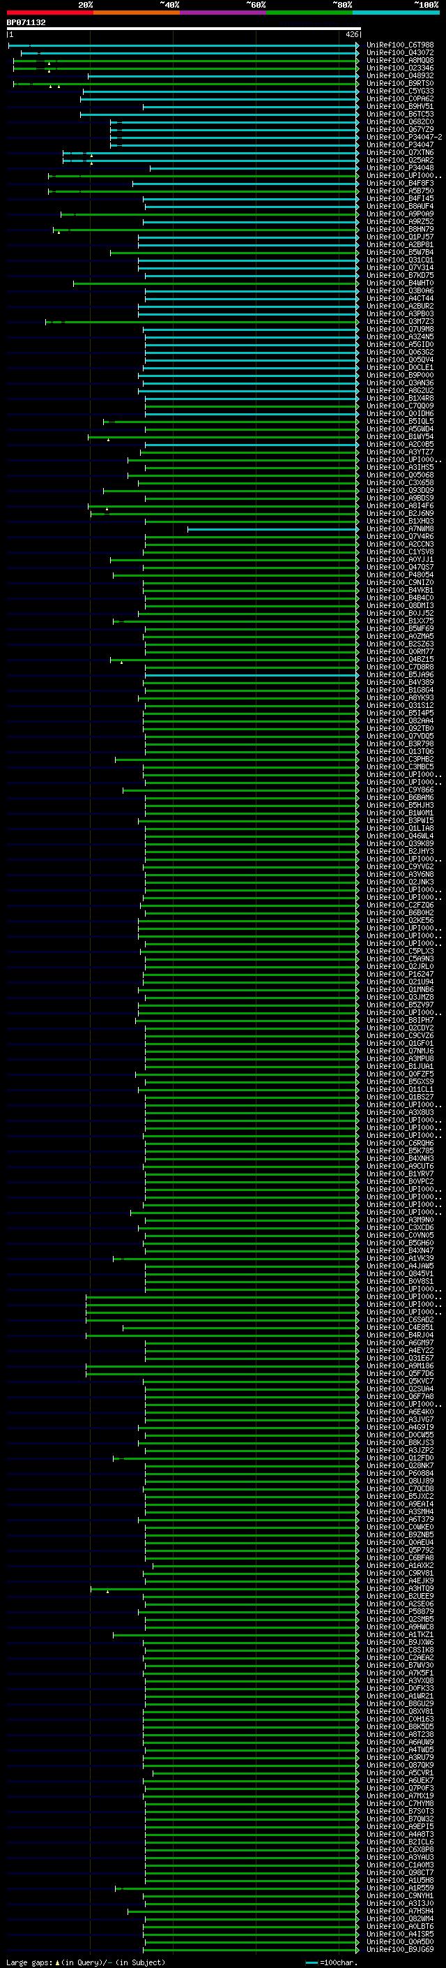The height and width of the screenshot is (1968, 446).
Task: Click the UniRef100_Q67YZ9 label
Action: click(400, 129)
